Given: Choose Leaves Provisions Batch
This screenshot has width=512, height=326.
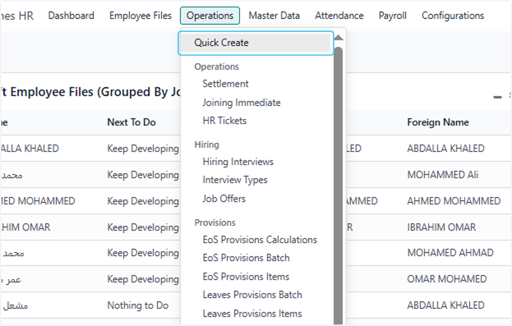Looking at the screenshot, I should pyautogui.click(x=252, y=295).
